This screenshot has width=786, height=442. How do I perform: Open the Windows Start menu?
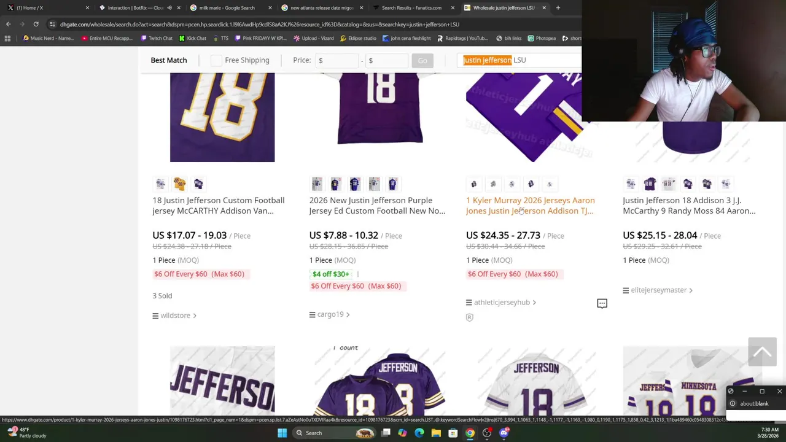click(x=282, y=433)
